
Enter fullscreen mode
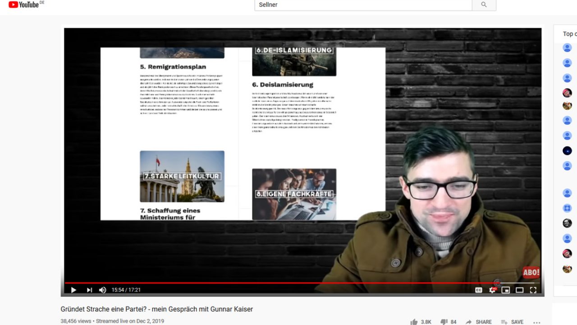click(x=533, y=290)
